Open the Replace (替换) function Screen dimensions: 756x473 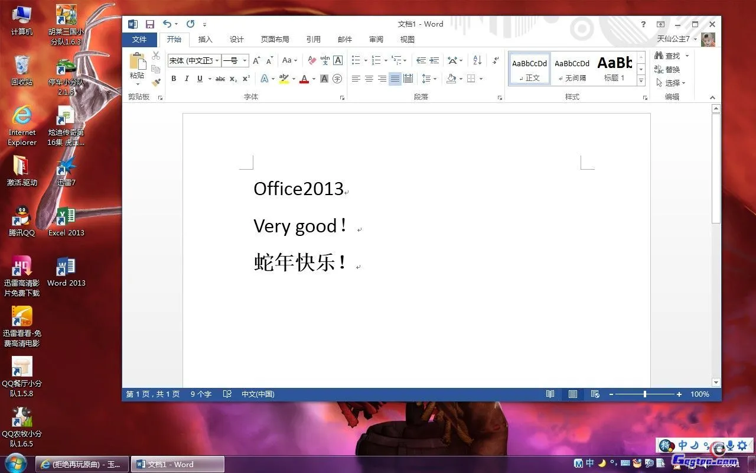(x=671, y=69)
